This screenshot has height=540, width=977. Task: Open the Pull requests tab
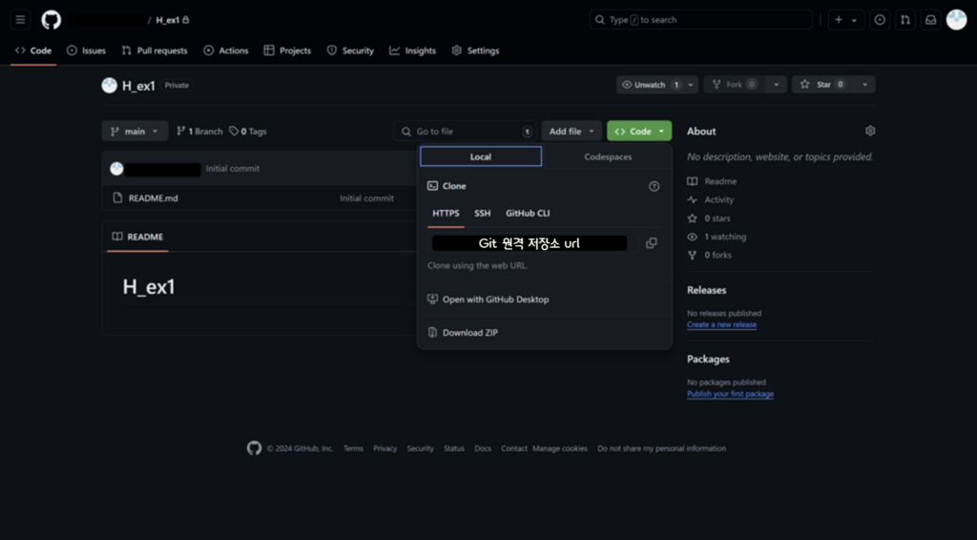pos(155,51)
